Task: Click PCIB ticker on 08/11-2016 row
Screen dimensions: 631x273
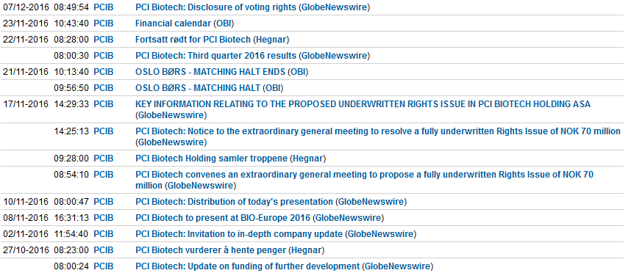Action: 104,218
